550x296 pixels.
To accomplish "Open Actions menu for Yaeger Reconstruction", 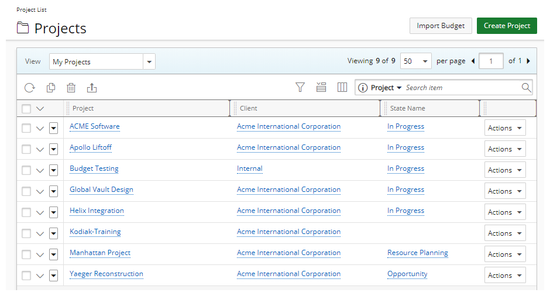I will pos(505,276).
